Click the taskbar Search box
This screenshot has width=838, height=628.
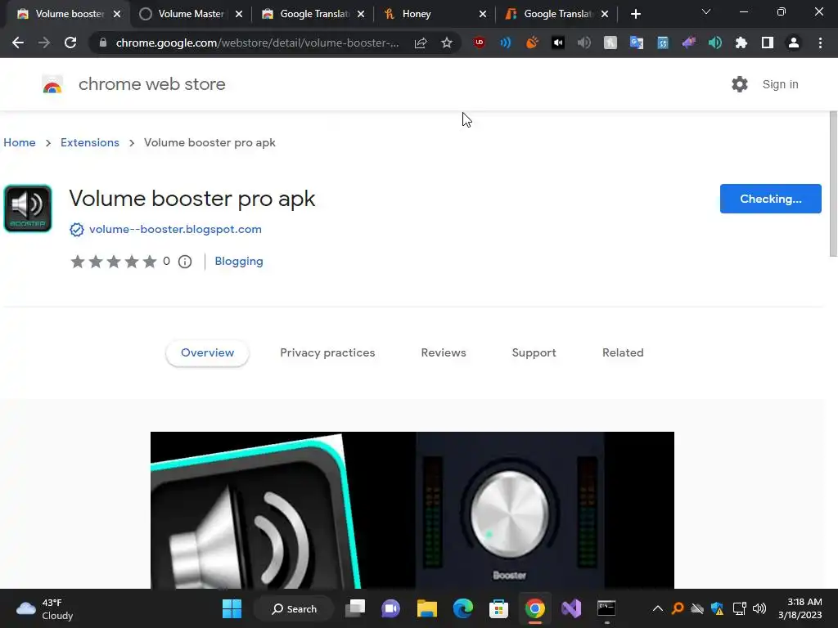tap(294, 608)
